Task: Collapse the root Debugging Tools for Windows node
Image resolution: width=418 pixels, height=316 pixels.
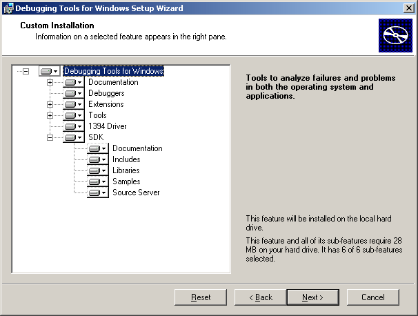Action: coord(26,71)
